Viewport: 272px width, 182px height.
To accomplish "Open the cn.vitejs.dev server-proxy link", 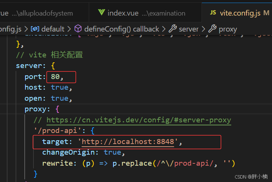I will point(139,120).
